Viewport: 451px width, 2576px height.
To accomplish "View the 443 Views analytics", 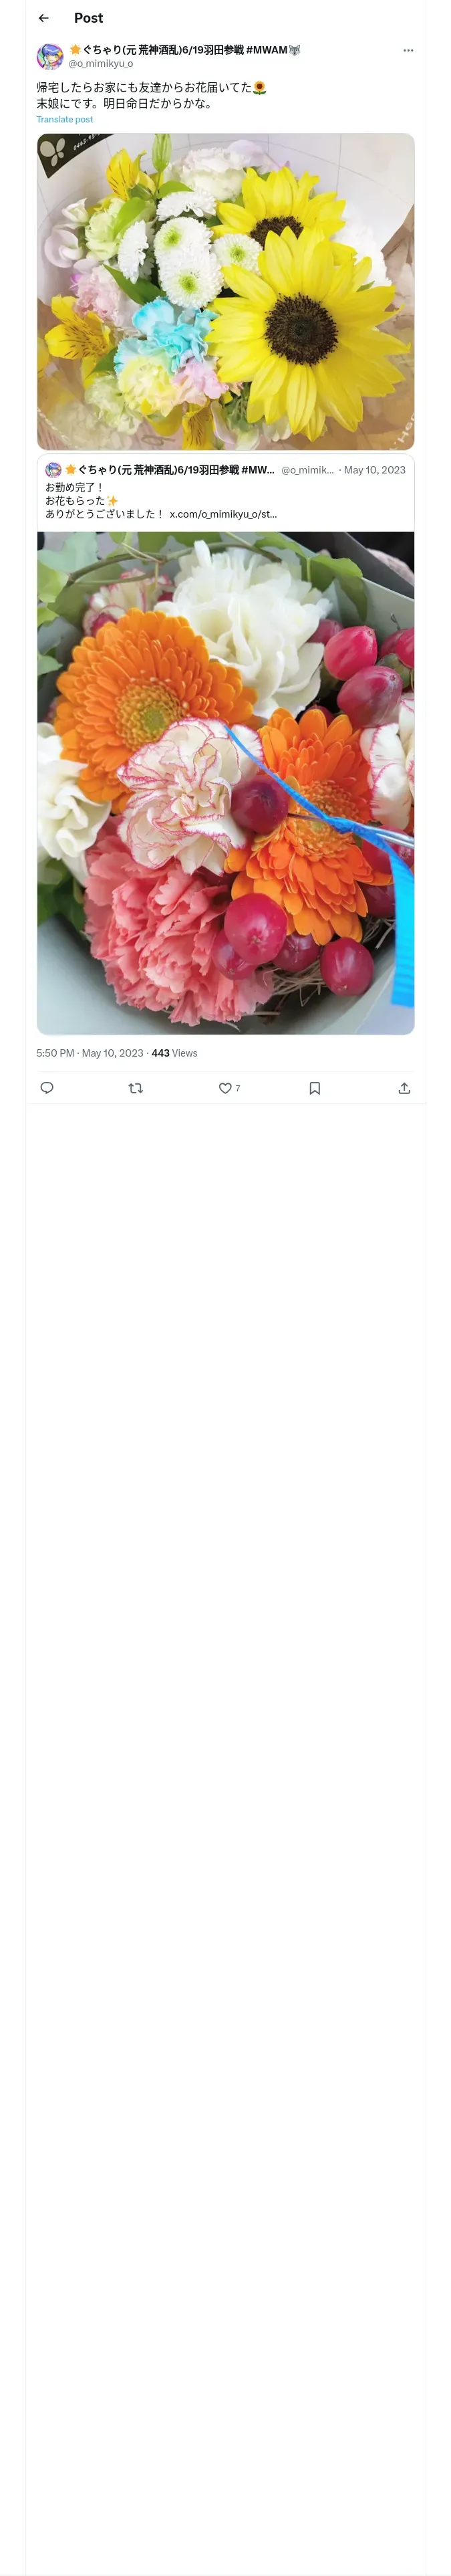I will pos(175,1053).
